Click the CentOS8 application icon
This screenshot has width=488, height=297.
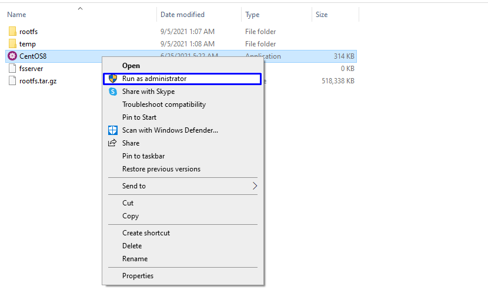coord(12,56)
